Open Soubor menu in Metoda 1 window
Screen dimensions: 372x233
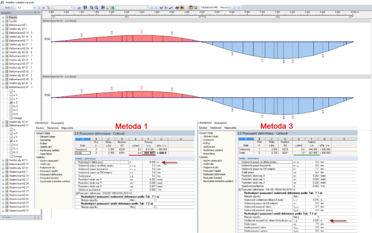tap(40, 128)
